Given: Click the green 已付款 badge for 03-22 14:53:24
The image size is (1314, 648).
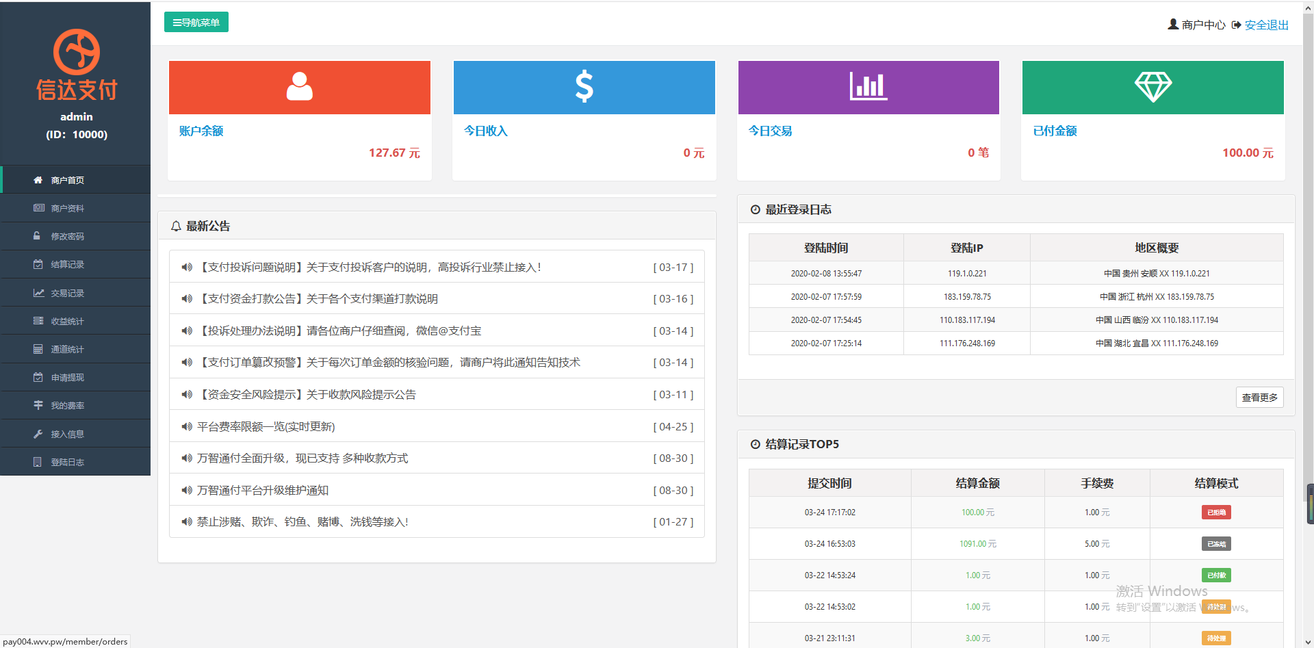Looking at the screenshot, I should (x=1216, y=575).
